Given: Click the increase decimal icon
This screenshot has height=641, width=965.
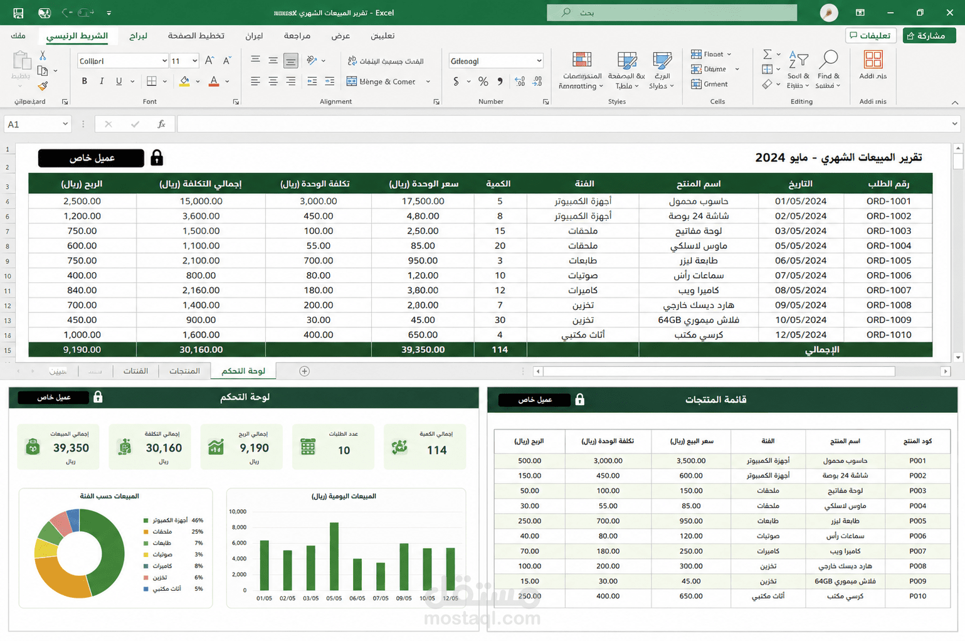Looking at the screenshot, I should coord(520,82).
